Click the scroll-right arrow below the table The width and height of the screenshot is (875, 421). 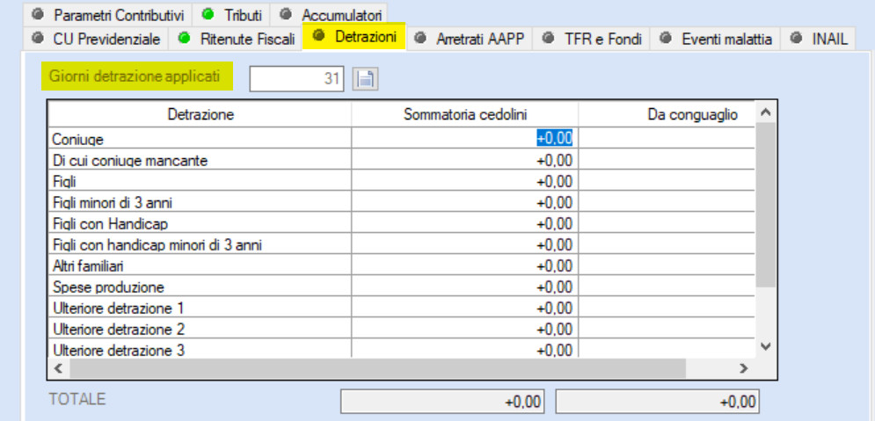point(743,368)
